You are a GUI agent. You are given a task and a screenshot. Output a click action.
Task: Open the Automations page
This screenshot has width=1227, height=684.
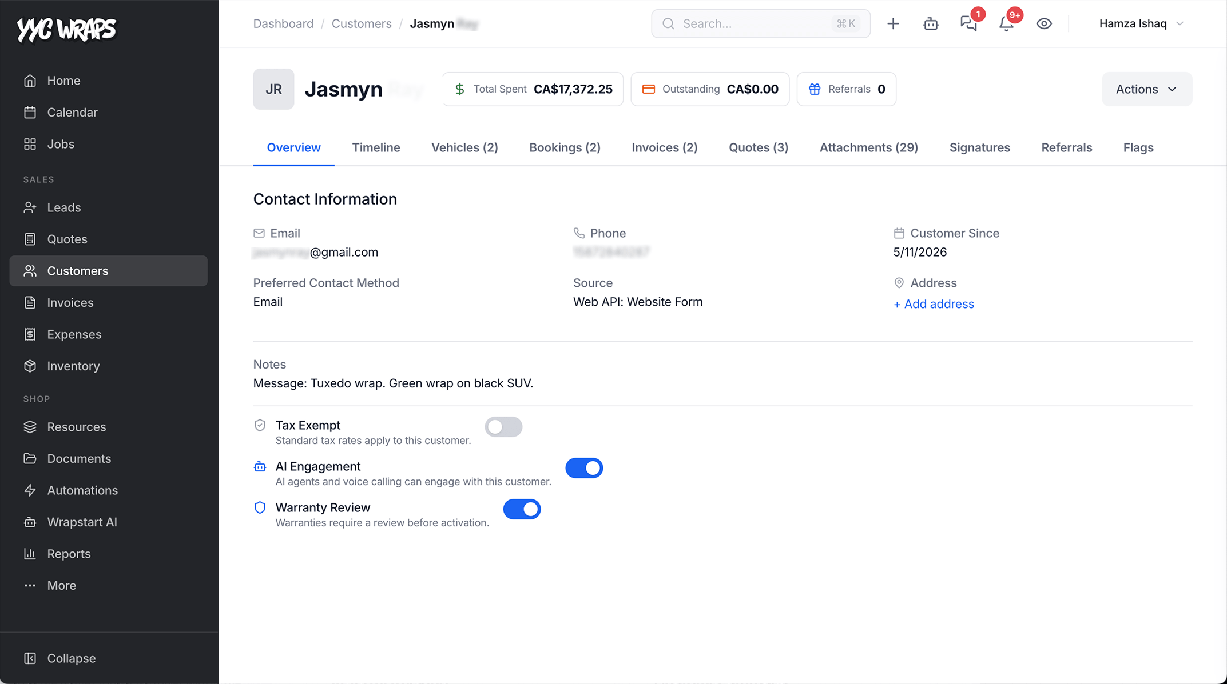109,490
